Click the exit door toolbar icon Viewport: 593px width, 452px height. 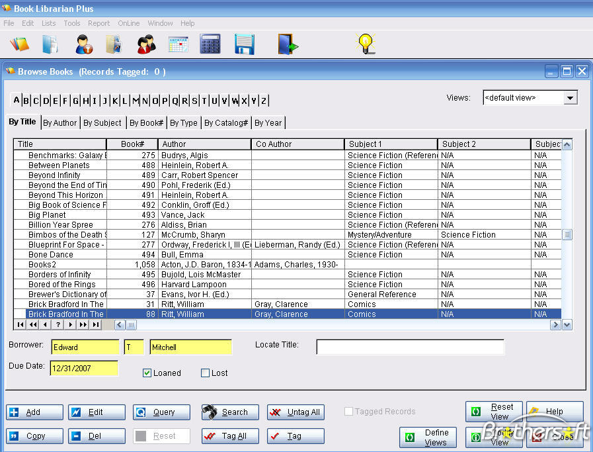coord(288,44)
